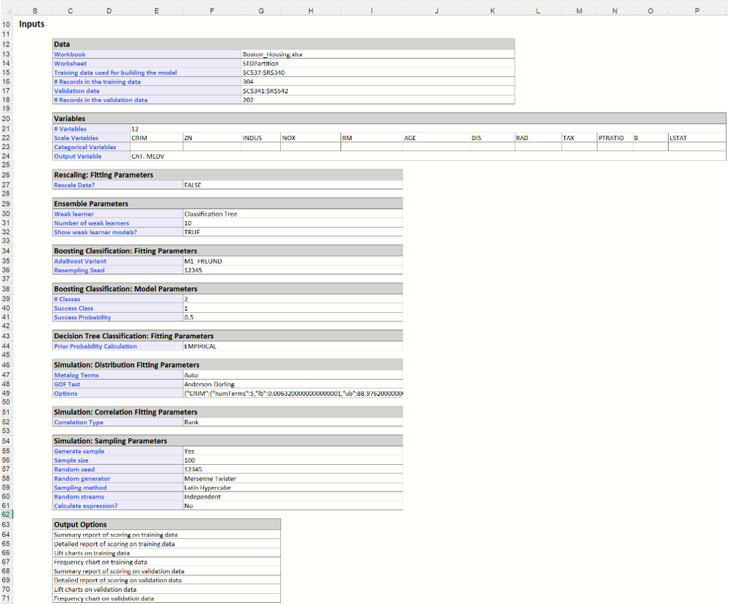Select row 62 header

pyautogui.click(x=6, y=514)
